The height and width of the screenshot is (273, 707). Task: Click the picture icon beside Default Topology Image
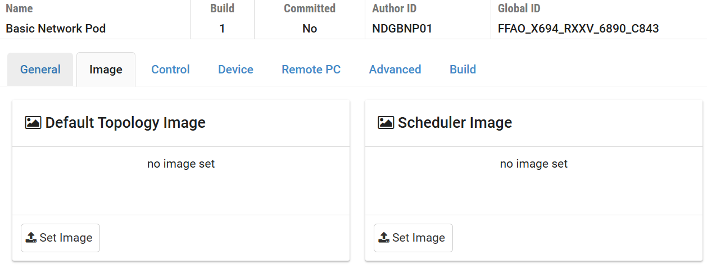33,123
